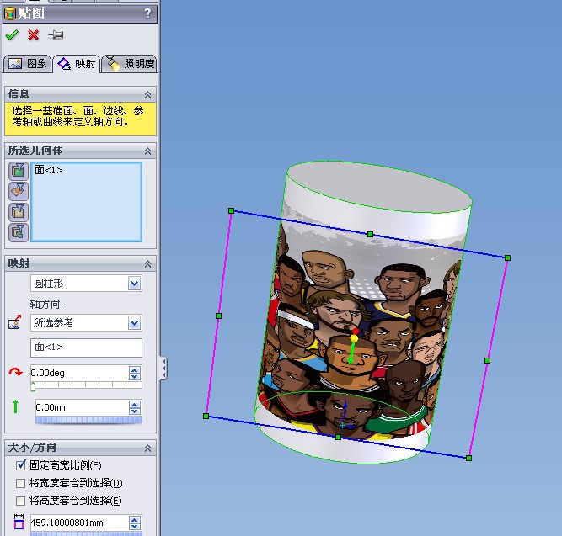
Task: Switch to the 照明度 tab
Action: point(130,64)
